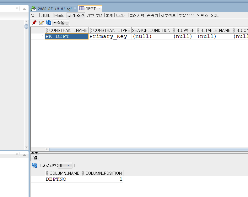Click the horizontal scrollbar of constraints grid
Screen dimensions: 248x197
coord(148,149)
